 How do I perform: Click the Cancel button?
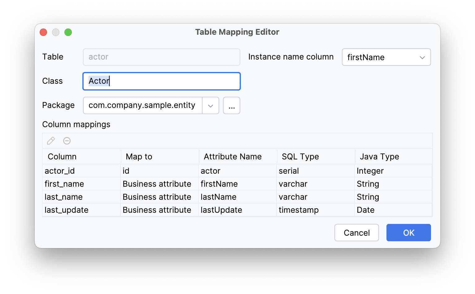pyautogui.click(x=356, y=233)
